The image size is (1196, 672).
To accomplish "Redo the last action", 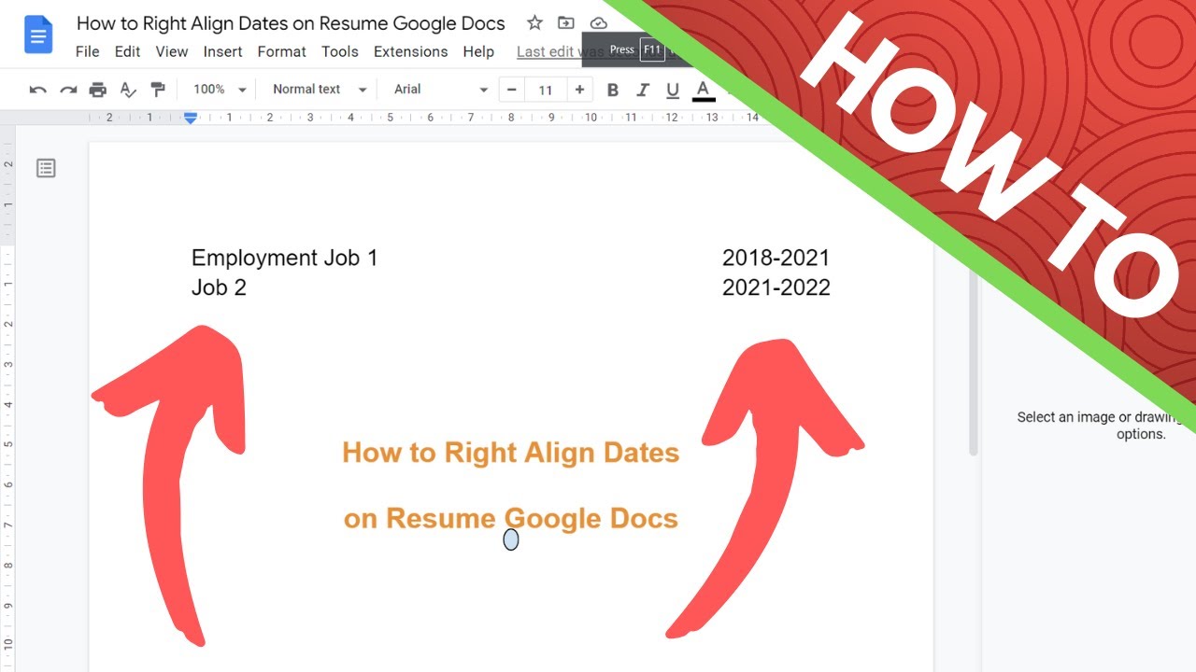I will tap(68, 90).
